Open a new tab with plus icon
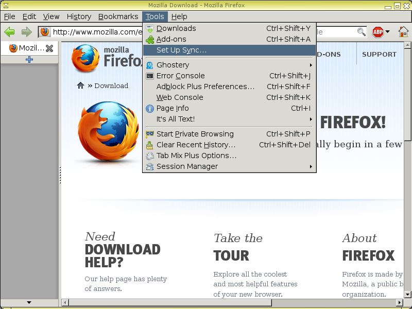 point(29,59)
